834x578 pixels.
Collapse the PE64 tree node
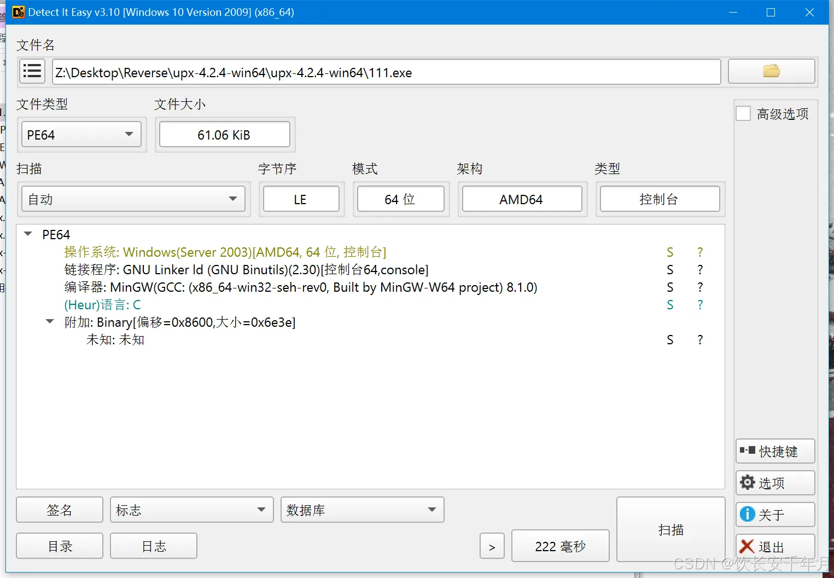(28, 234)
